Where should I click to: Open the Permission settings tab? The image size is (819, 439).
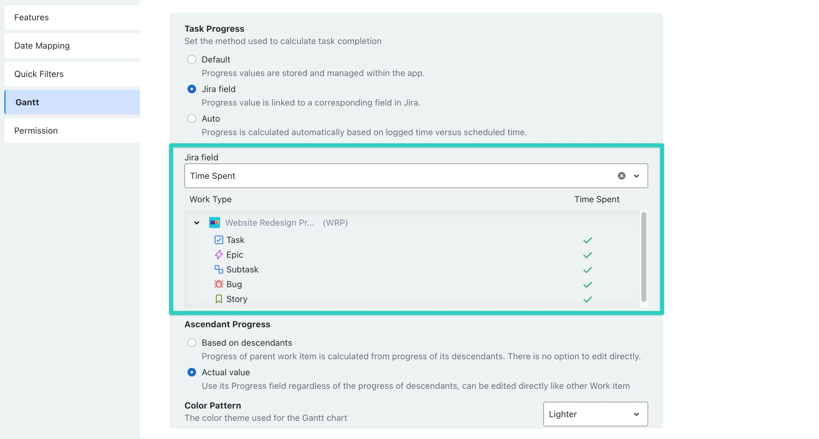(x=72, y=131)
